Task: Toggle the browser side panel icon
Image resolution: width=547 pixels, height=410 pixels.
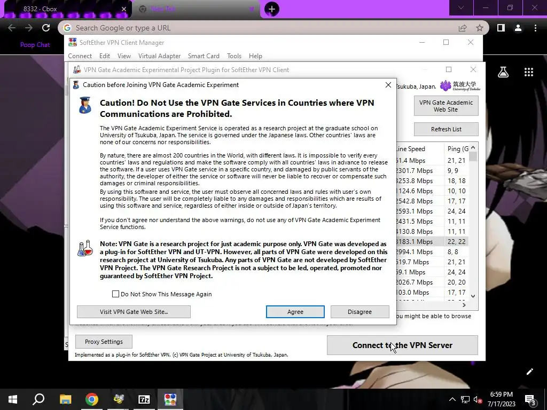Action: [501, 28]
